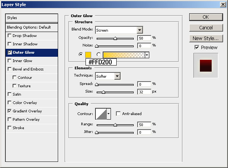
Task: Select the Stroke row label
Action: pos(18,128)
